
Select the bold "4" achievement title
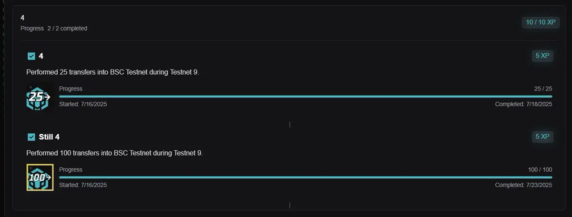tap(41, 56)
